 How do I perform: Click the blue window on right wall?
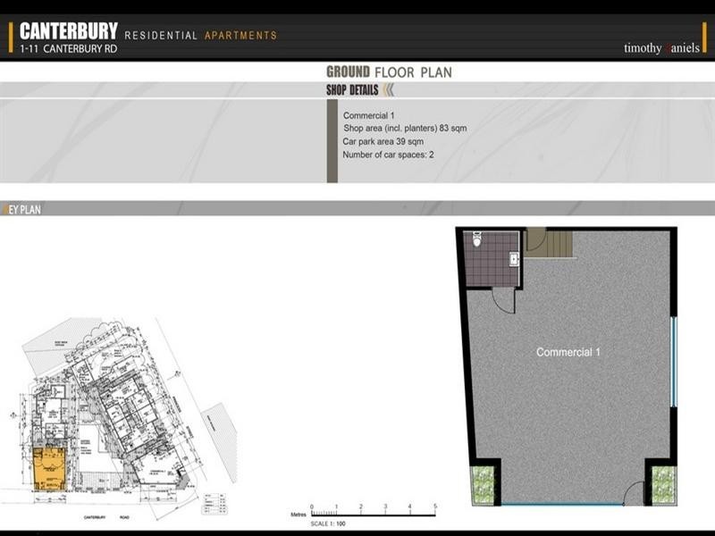[x=674, y=362]
